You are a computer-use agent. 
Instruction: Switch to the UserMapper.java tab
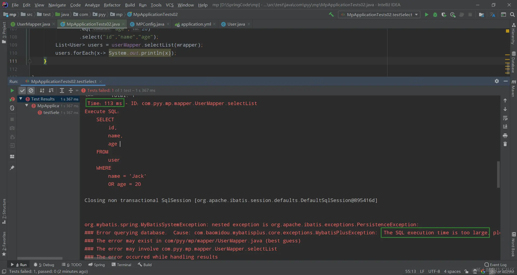(33, 24)
